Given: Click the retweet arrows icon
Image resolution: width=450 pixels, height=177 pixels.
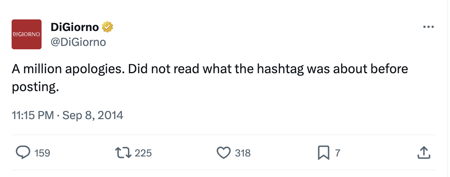Looking at the screenshot, I should pos(123,152).
